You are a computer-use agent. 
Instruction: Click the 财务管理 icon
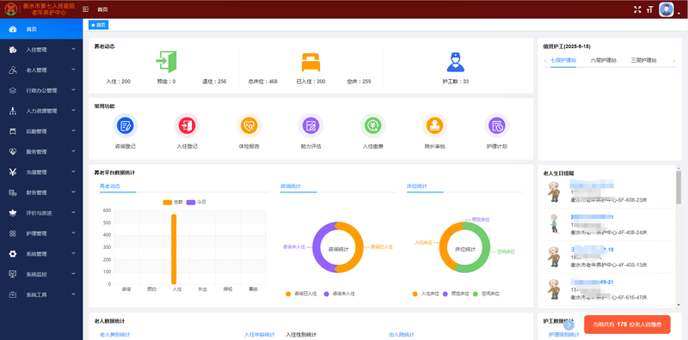13,193
